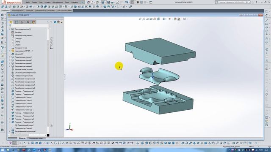Expand the Разделение инструментов1 feature
Image resolution: width=271 pixels, height=152 pixels.
[x=9, y=131]
